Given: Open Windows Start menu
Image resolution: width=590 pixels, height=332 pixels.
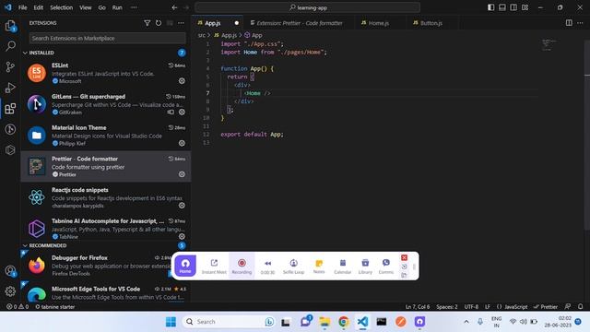Looking at the screenshot, I should coord(171,322).
